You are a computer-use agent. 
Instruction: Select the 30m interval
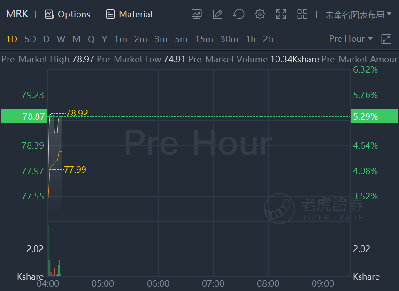point(229,39)
